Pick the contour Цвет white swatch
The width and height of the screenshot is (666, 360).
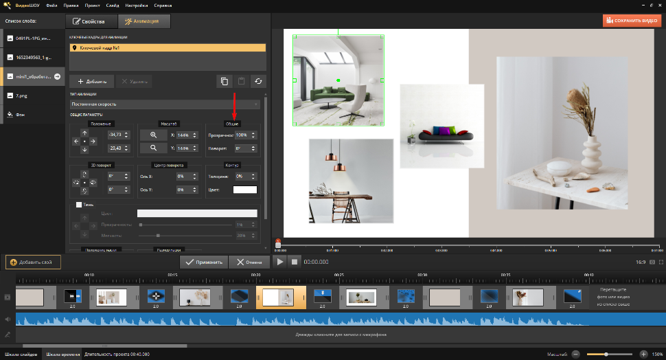(245, 190)
